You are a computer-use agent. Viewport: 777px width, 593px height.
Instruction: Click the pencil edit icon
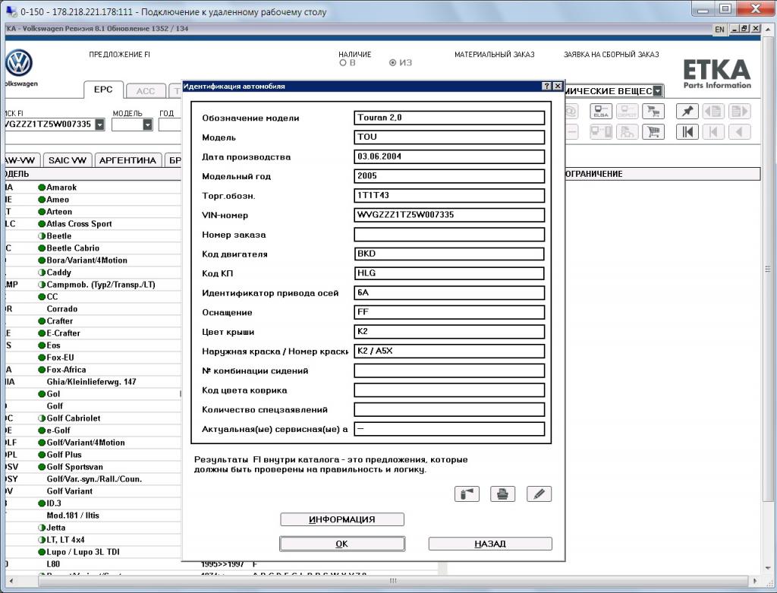tap(539, 494)
